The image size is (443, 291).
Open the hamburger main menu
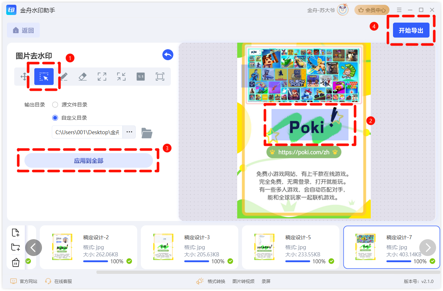(x=399, y=10)
